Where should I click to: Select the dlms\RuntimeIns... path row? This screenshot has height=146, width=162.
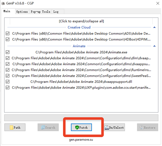pos(81,70)
